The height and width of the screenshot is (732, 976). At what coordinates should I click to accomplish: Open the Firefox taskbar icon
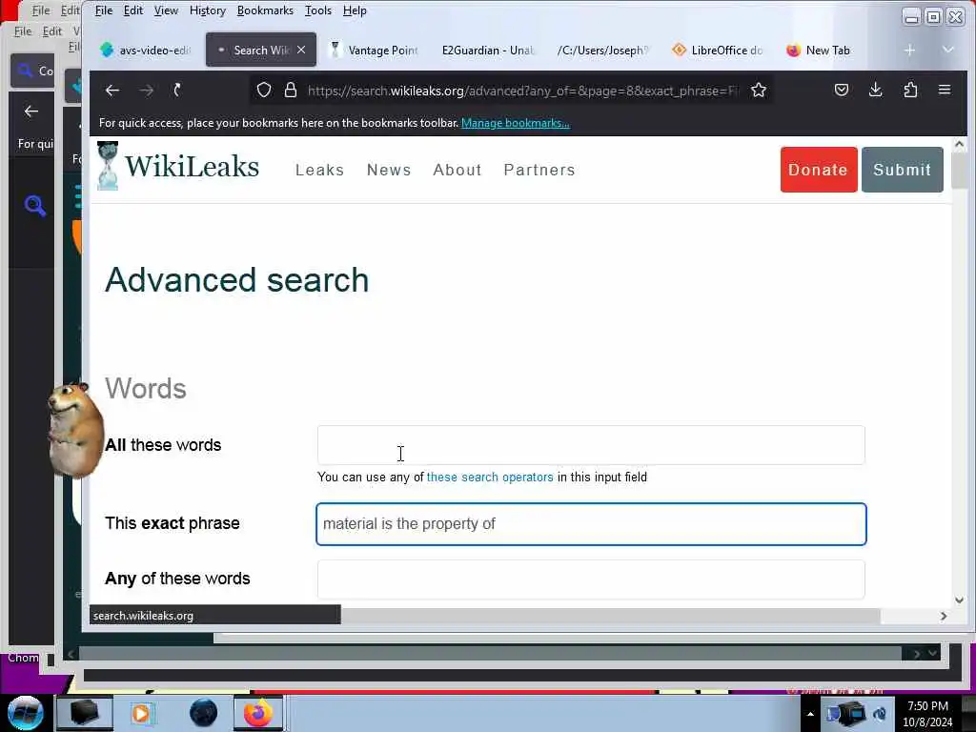(258, 713)
